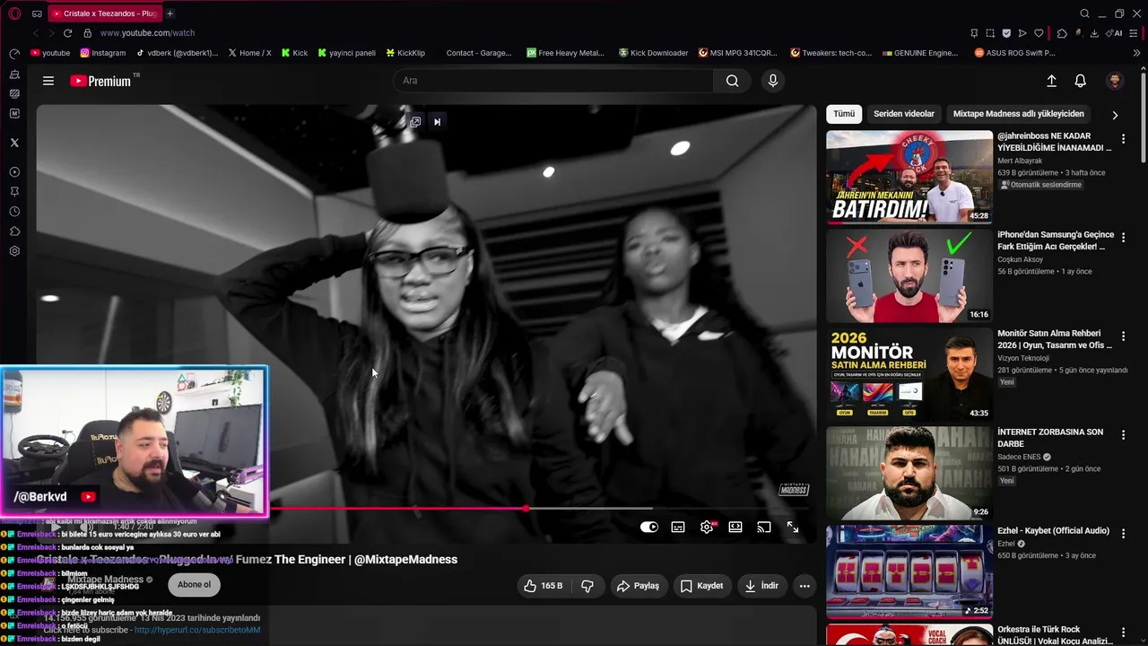Open the Opera extensions cube icon
This screenshot has height=646, width=1148.
coord(1062,33)
